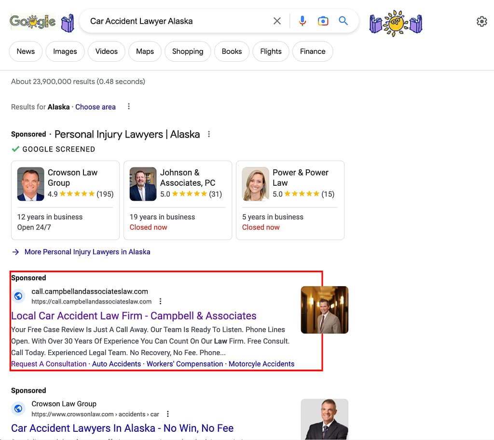Screen dimensions: 494x440
Task: Open three-dot menu next to campbellandassociateslaw URL
Action: click(x=160, y=302)
